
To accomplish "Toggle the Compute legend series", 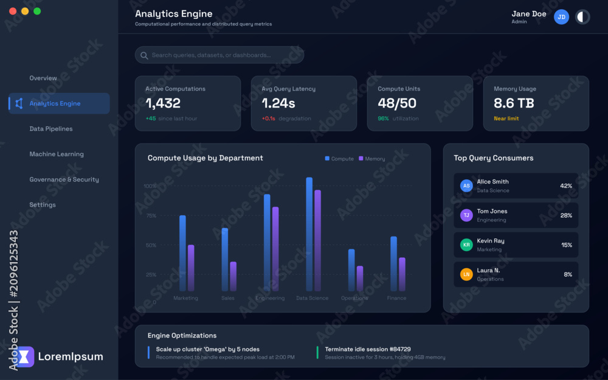I will pos(339,159).
